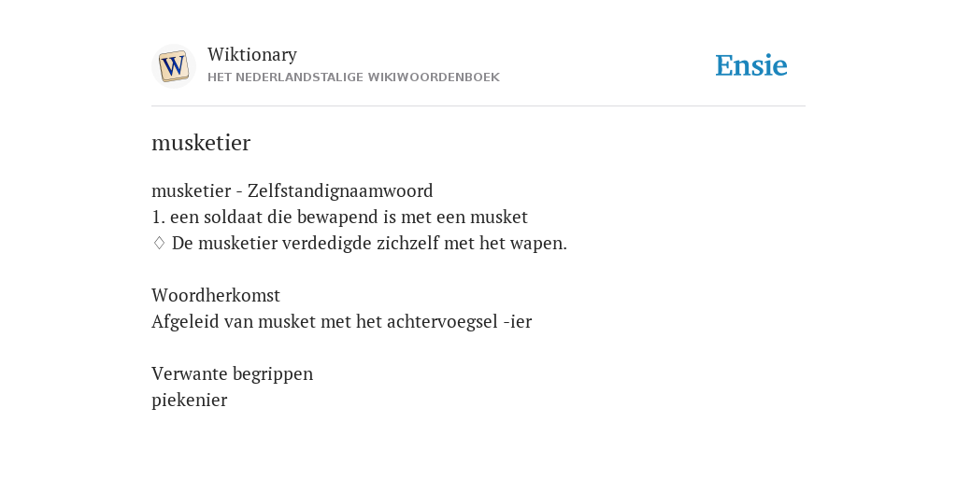Click the 'musketier - Zelfstandignaamwoord' line
The image size is (957, 478).
(293, 190)
